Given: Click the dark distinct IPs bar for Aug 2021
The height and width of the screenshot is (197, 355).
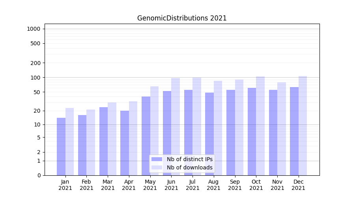Looking at the screenshot, I should pos(209,134).
